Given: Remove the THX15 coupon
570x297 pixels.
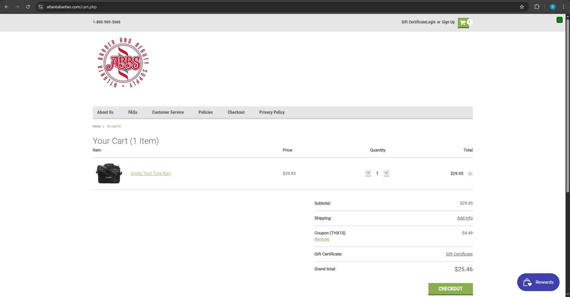Looking at the screenshot, I should coord(322,239).
